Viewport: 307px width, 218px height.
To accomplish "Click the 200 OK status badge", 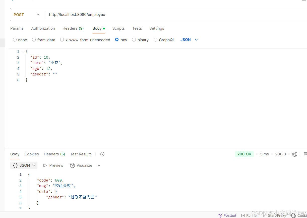I will point(244,154).
